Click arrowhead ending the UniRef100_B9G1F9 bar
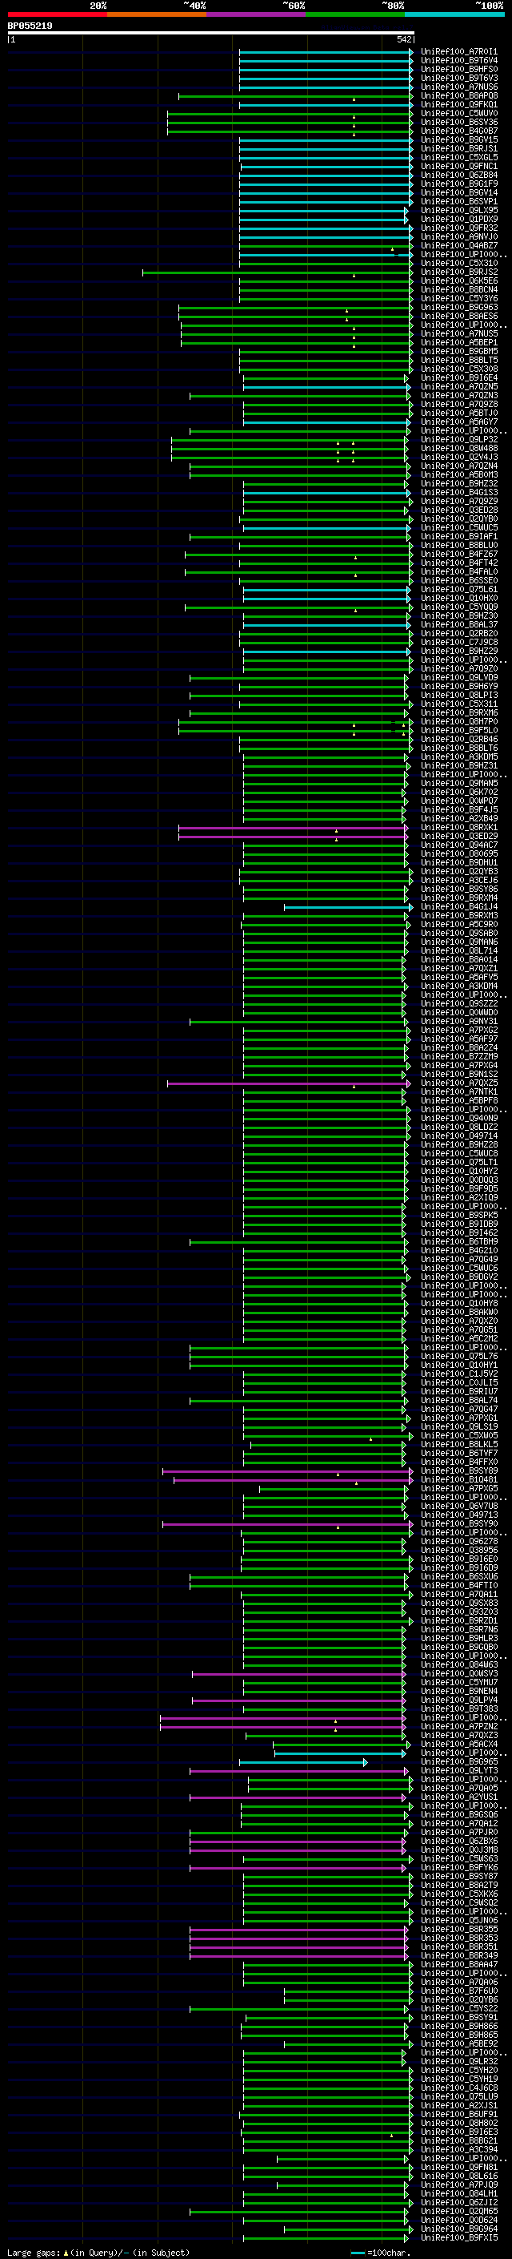The height and width of the screenshot is (2259, 512). pos(410,184)
